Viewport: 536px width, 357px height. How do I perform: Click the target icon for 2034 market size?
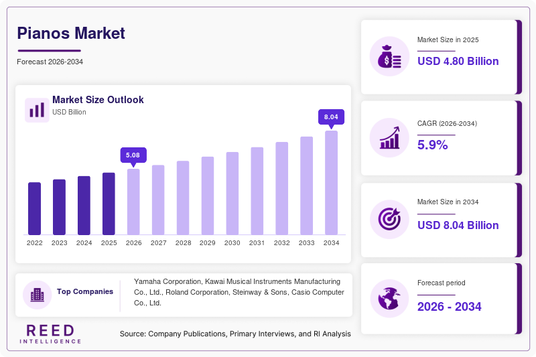click(389, 219)
